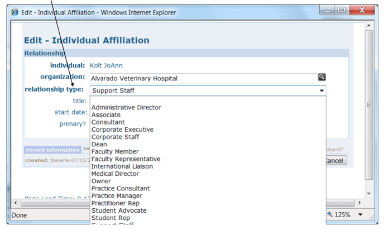
Task: Click the organization lookup search icon
Action: point(322,77)
